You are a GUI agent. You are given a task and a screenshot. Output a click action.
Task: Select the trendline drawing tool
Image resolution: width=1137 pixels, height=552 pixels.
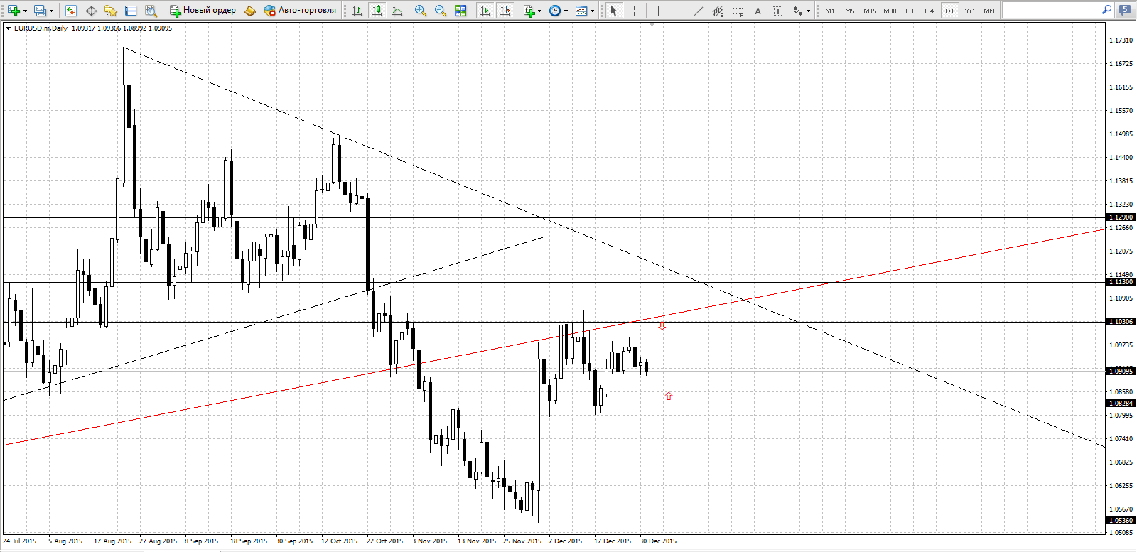pos(699,11)
